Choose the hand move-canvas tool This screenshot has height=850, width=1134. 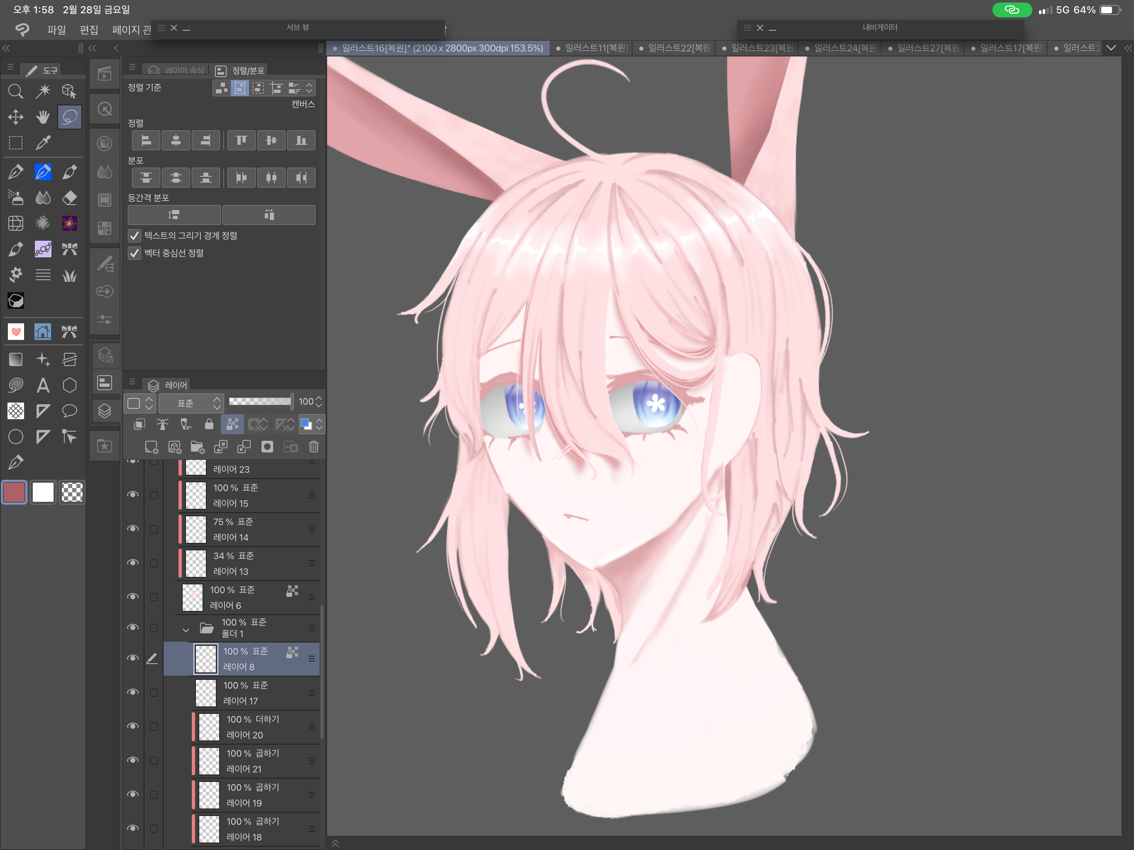43,117
